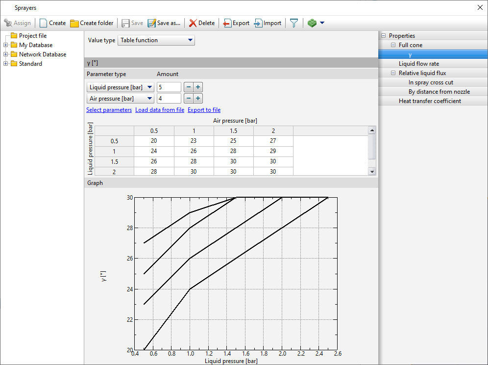Open the Value type dropdown

pos(156,40)
